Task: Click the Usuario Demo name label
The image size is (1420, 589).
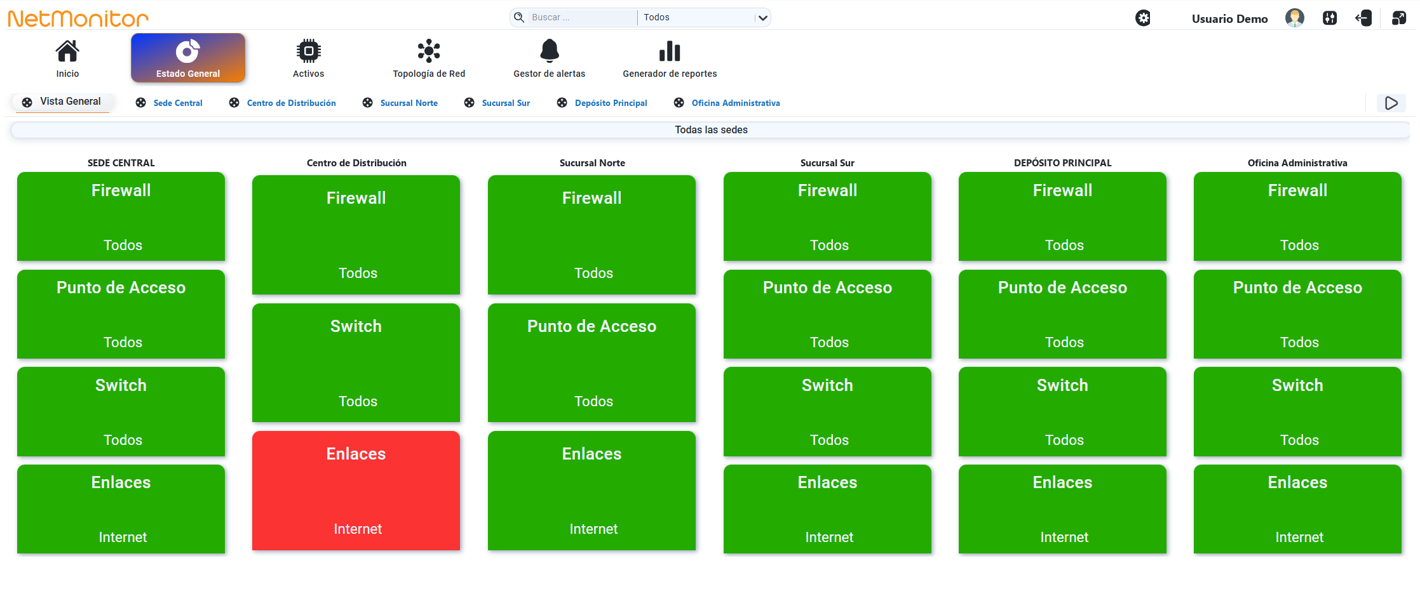Action: [x=1229, y=18]
